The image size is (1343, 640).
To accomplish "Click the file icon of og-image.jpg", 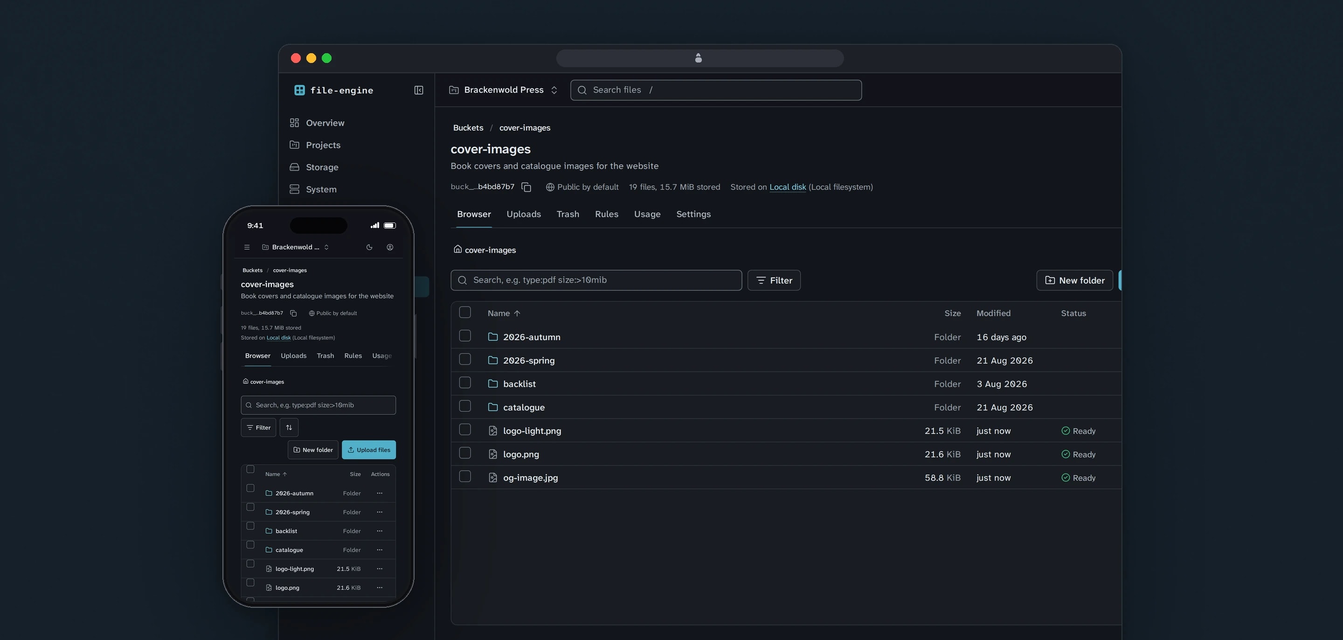I will [x=493, y=477].
